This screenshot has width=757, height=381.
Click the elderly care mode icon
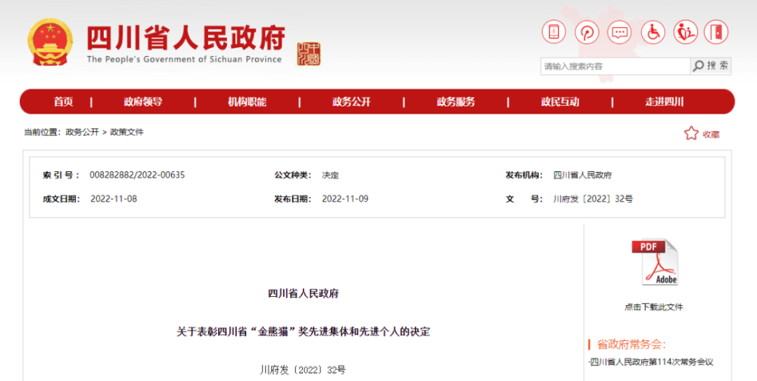click(x=686, y=33)
